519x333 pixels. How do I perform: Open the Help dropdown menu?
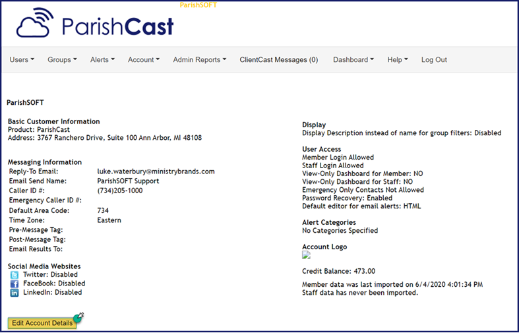point(398,59)
